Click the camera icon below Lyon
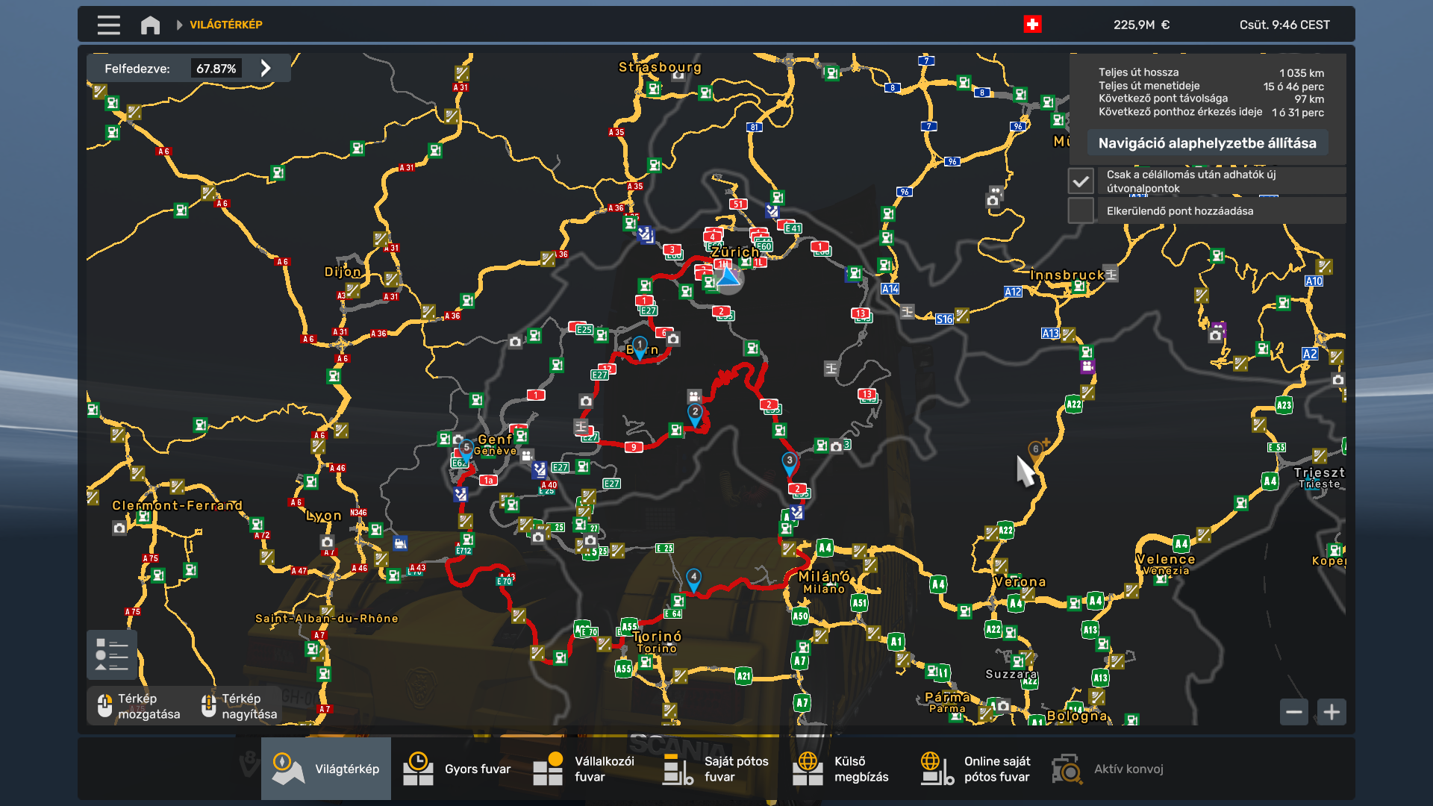This screenshot has height=806, width=1433. click(x=328, y=542)
